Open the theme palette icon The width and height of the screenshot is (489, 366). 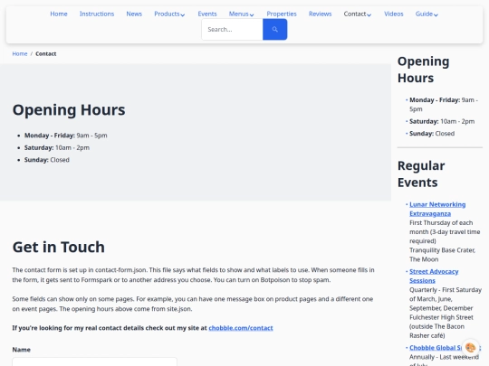(470, 347)
